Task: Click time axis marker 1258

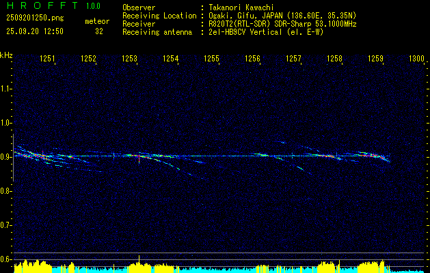Action: click(x=335, y=59)
